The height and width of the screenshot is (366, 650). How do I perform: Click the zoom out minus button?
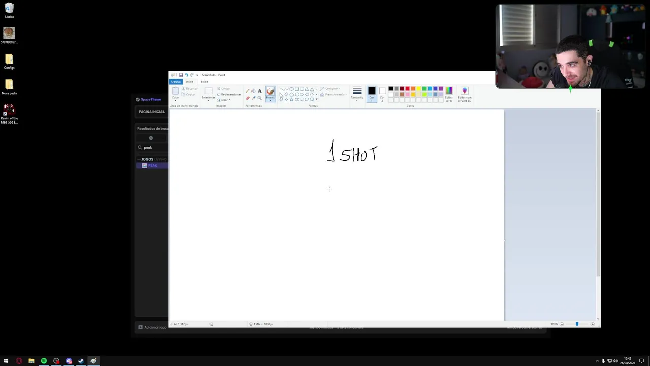click(x=561, y=324)
